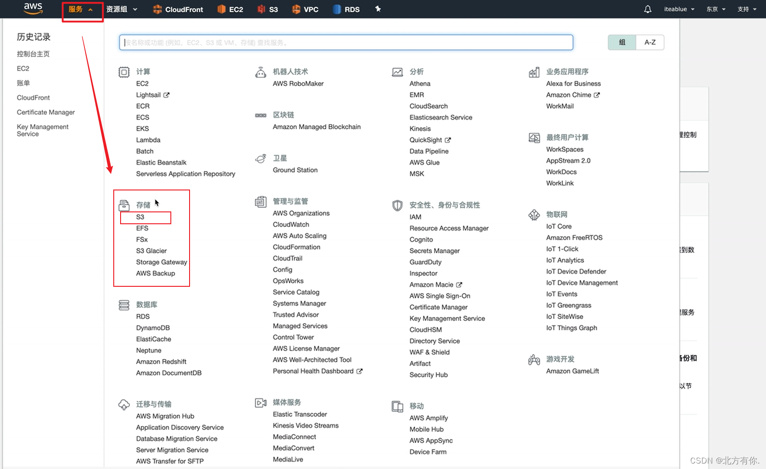Screen dimensions: 766x469
Task: Expand the 资源组 resource groups dropdown
Action: tap(122, 9)
